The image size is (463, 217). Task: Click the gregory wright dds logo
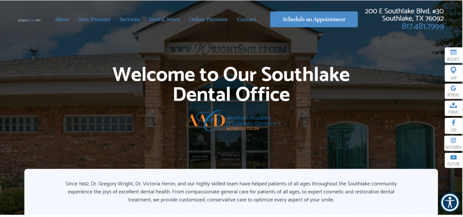(29, 20)
